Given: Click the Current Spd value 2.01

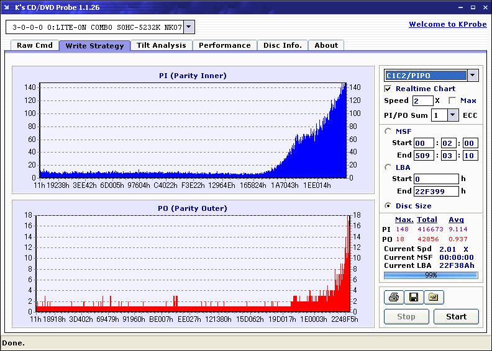Looking at the screenshot, I should [447, 249].
